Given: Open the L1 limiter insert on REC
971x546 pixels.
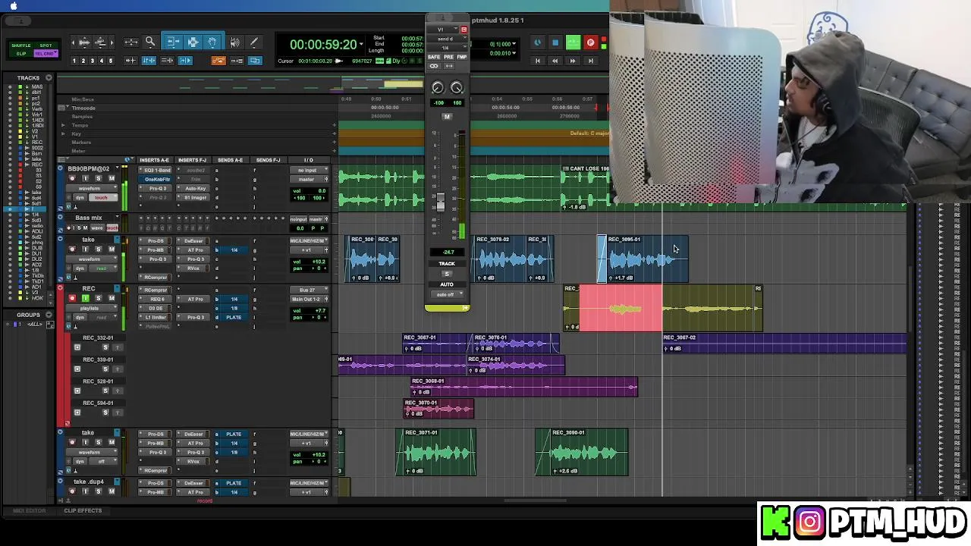Looking at the screenshot, I should [156, 317].
